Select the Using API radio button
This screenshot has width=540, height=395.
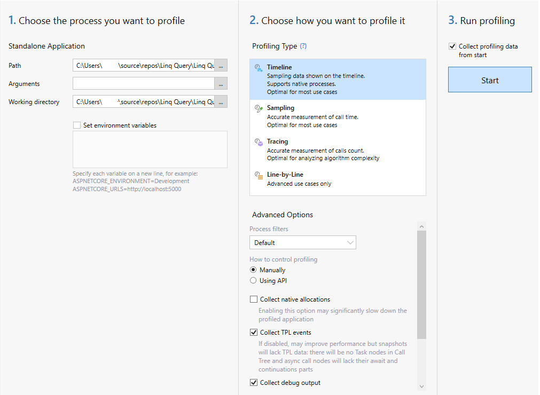click(253, 280)
